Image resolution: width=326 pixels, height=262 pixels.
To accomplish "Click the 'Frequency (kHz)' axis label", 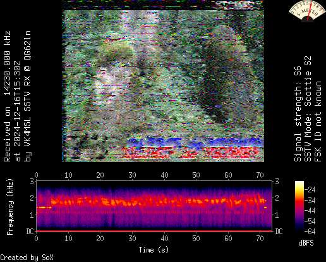I will [x=10, y=207].
